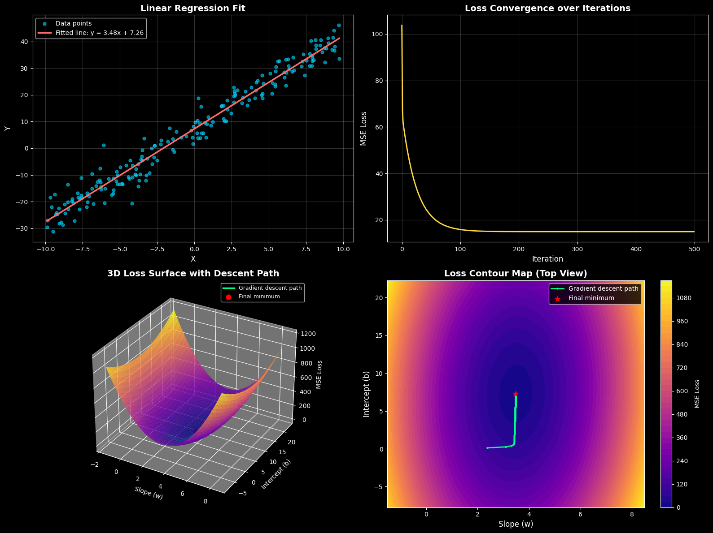Click the "Slope (w)" label on the 3D plot
This screenshot has height=533, width=713.
(149, 493)
